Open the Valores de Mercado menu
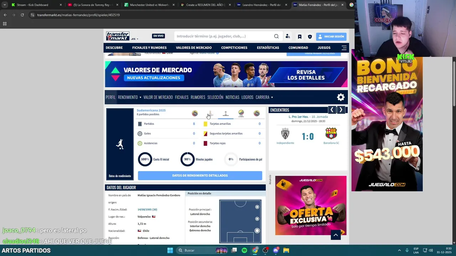456x256 pixels. tap(194, 48)
